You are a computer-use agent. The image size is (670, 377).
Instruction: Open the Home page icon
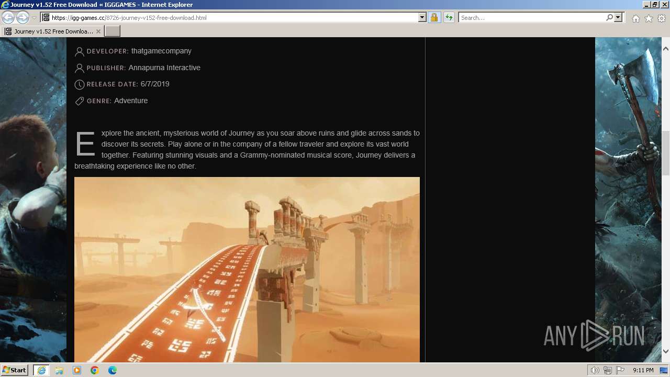(x=635, y=18)
